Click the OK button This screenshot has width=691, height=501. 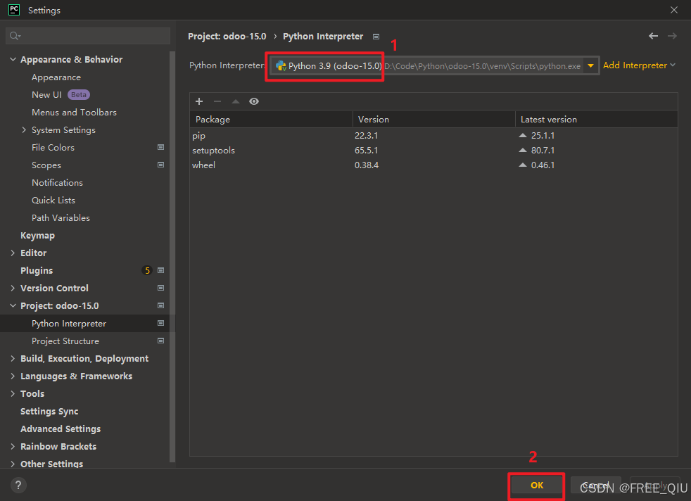pyautogui.click(x=536, y=485)
